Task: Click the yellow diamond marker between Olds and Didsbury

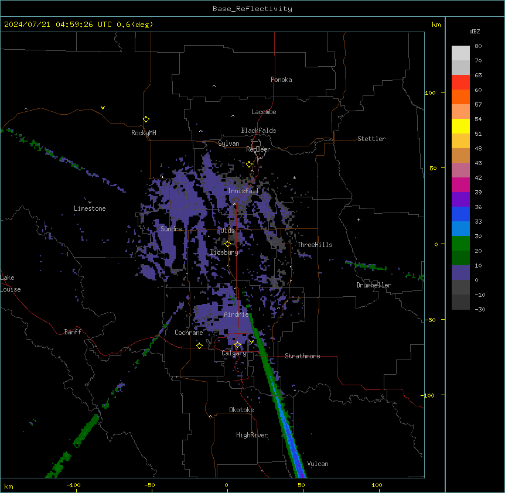Action: (227, 244)
